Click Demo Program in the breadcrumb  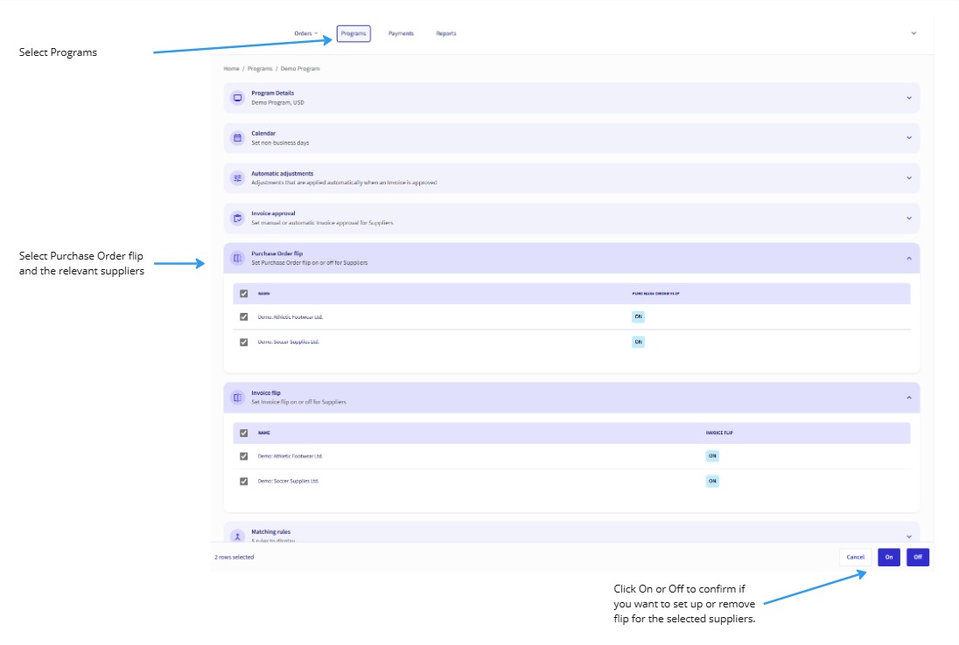pyautogui.click(x=300, y=68)
